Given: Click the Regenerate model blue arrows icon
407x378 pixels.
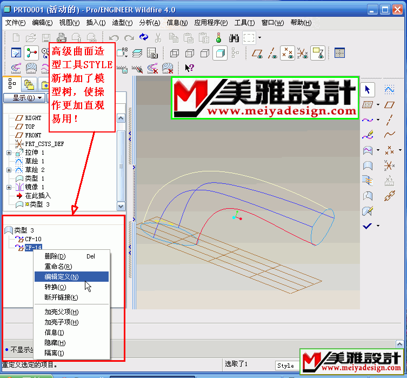Looking at the screenshot, I should click(x=144, y=37).
